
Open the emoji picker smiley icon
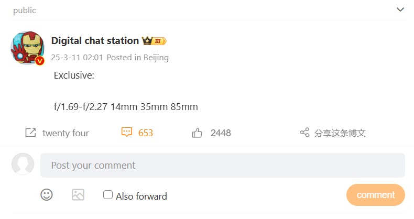(x=47, y=195)
